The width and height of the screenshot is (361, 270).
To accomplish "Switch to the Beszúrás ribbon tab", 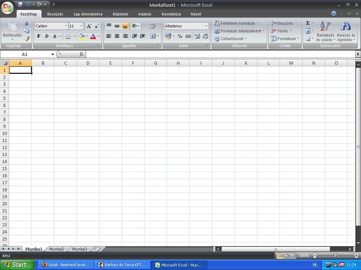I will (55, 14).
